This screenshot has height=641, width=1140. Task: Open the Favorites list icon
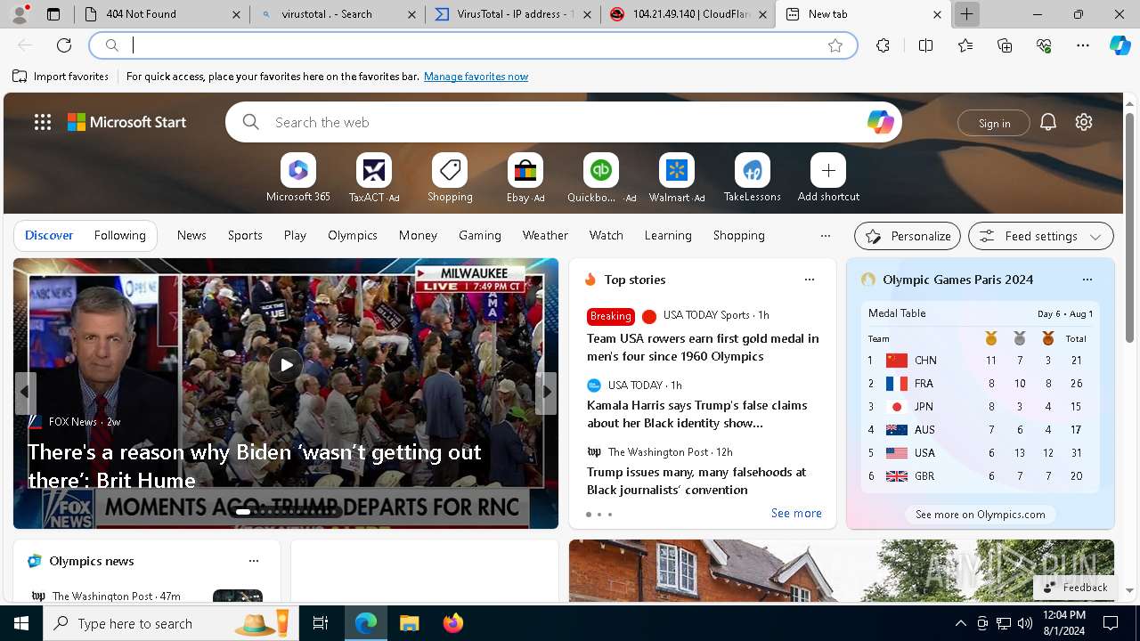965,45
